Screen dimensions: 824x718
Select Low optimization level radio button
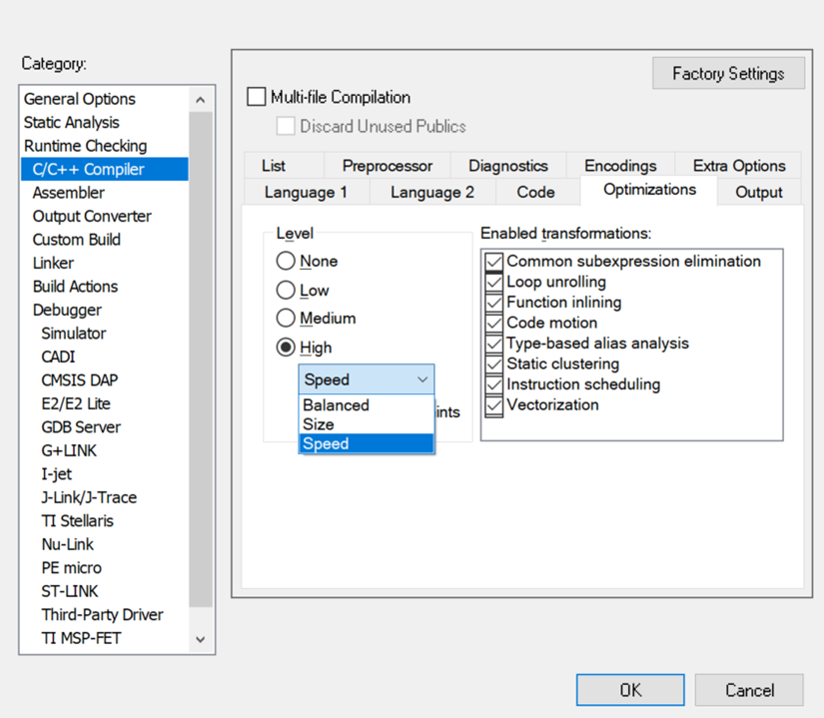coord(287,291)
